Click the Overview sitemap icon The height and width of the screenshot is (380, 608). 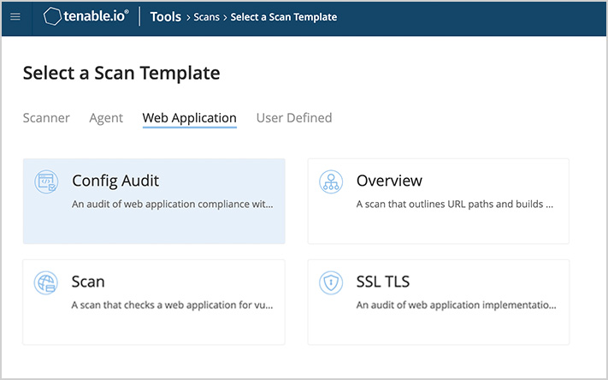[x=330, y=181]
